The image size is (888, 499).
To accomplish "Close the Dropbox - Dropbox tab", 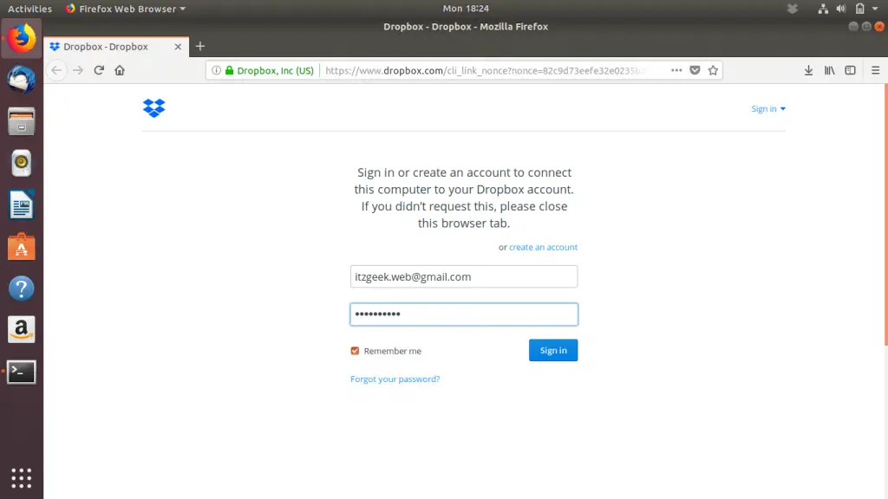I will click(x=178, y=47).
